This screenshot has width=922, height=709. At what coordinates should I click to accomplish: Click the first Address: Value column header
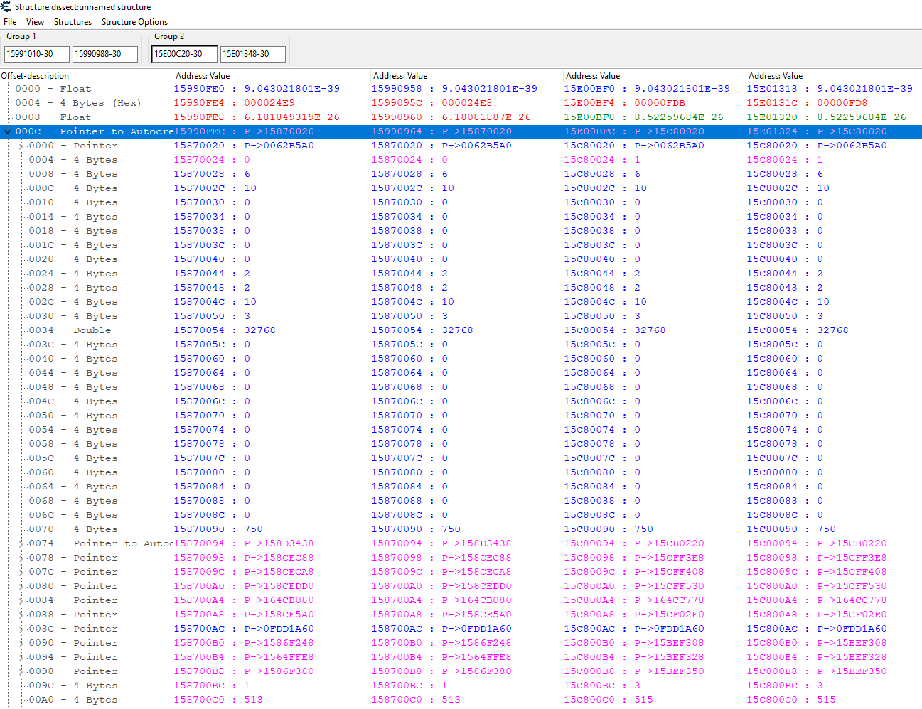272,76
